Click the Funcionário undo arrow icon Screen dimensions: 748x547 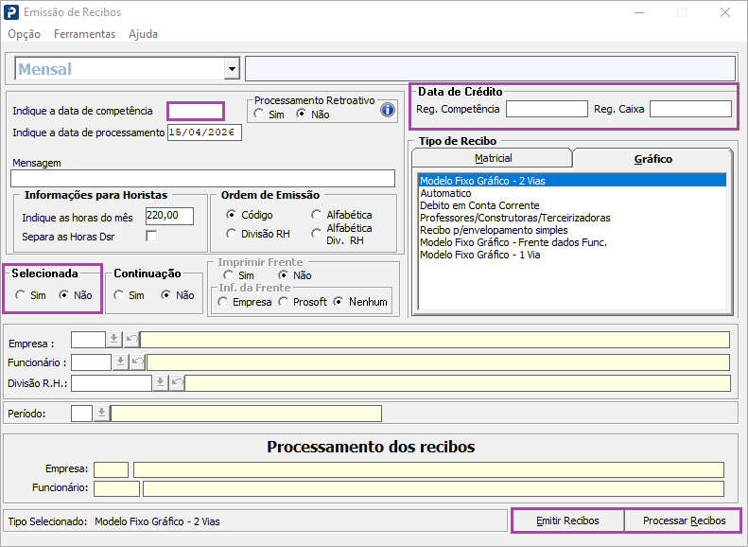click(137, 362)
